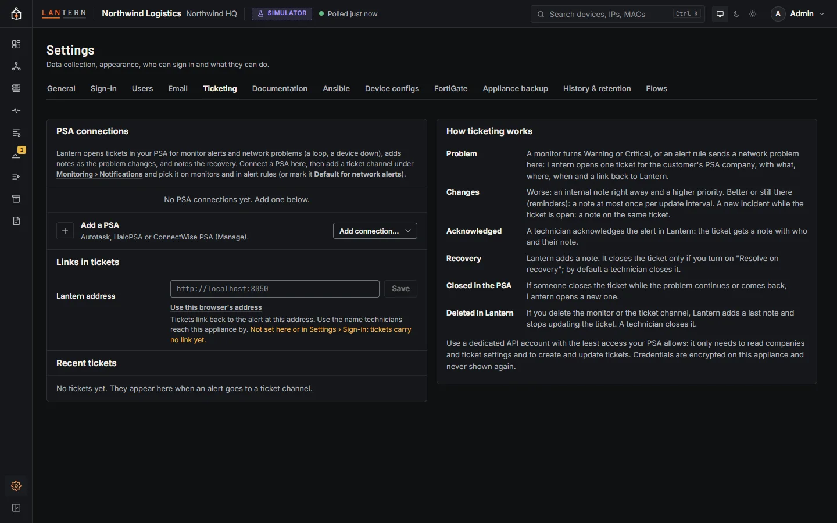Collapse the sidebar with the panel icon
837x523 pixels.
pos(16,508)
